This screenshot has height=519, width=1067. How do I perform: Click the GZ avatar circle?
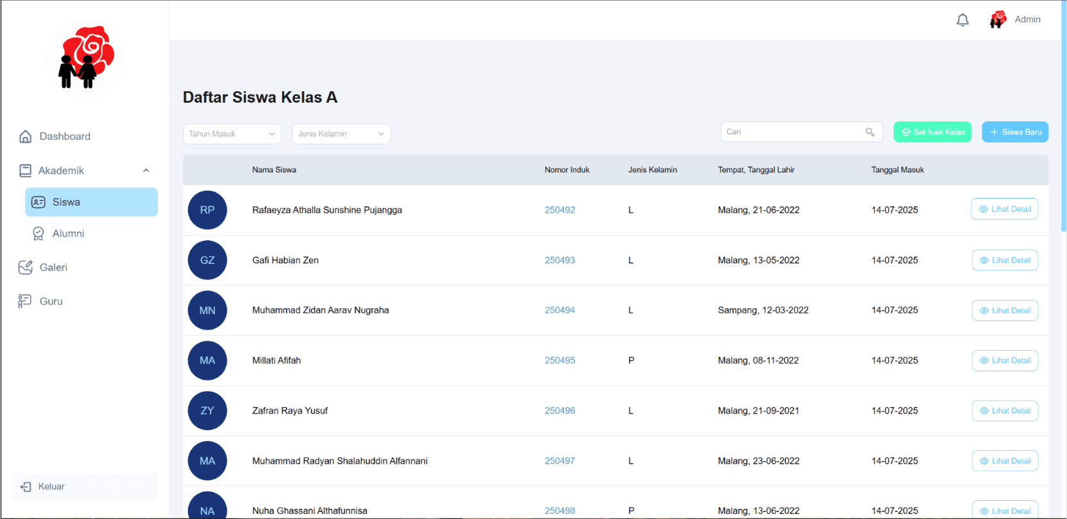coord(207,260)
